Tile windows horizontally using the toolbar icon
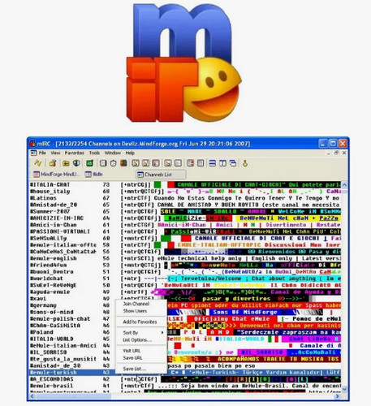 point(213,163)
